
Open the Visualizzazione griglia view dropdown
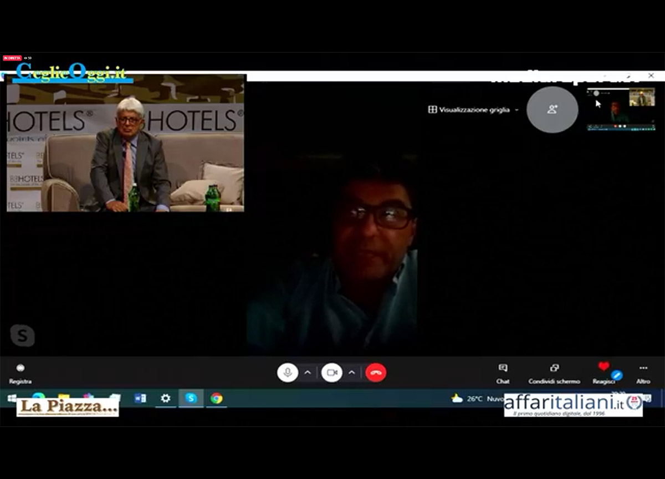[473, 110]
